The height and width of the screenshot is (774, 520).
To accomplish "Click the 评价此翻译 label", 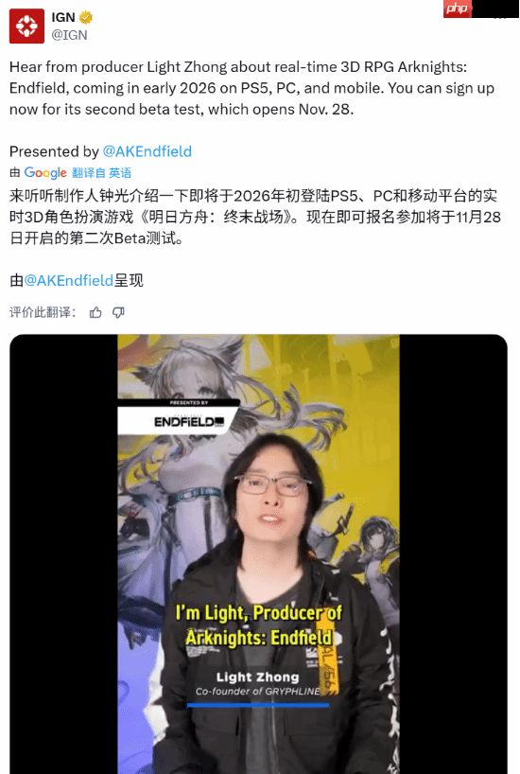I will (43, 312).
